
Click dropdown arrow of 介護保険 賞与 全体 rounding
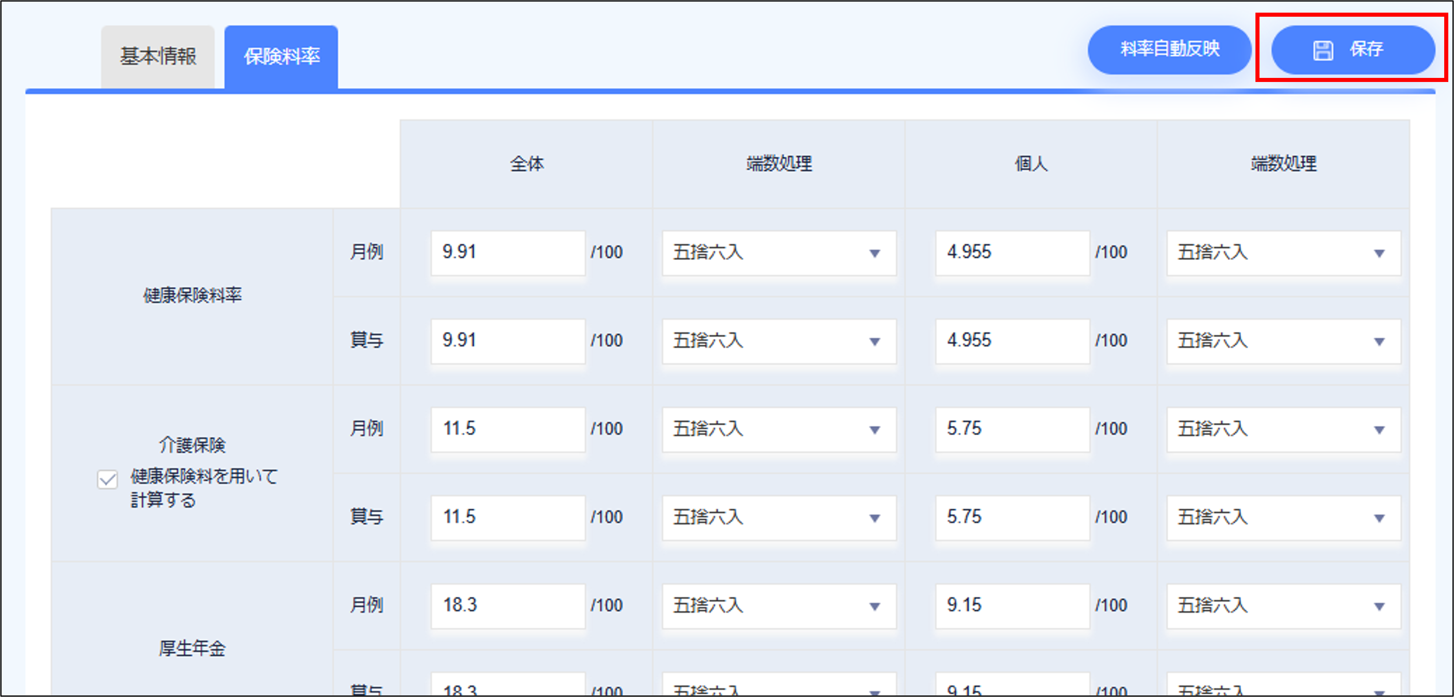874,518
